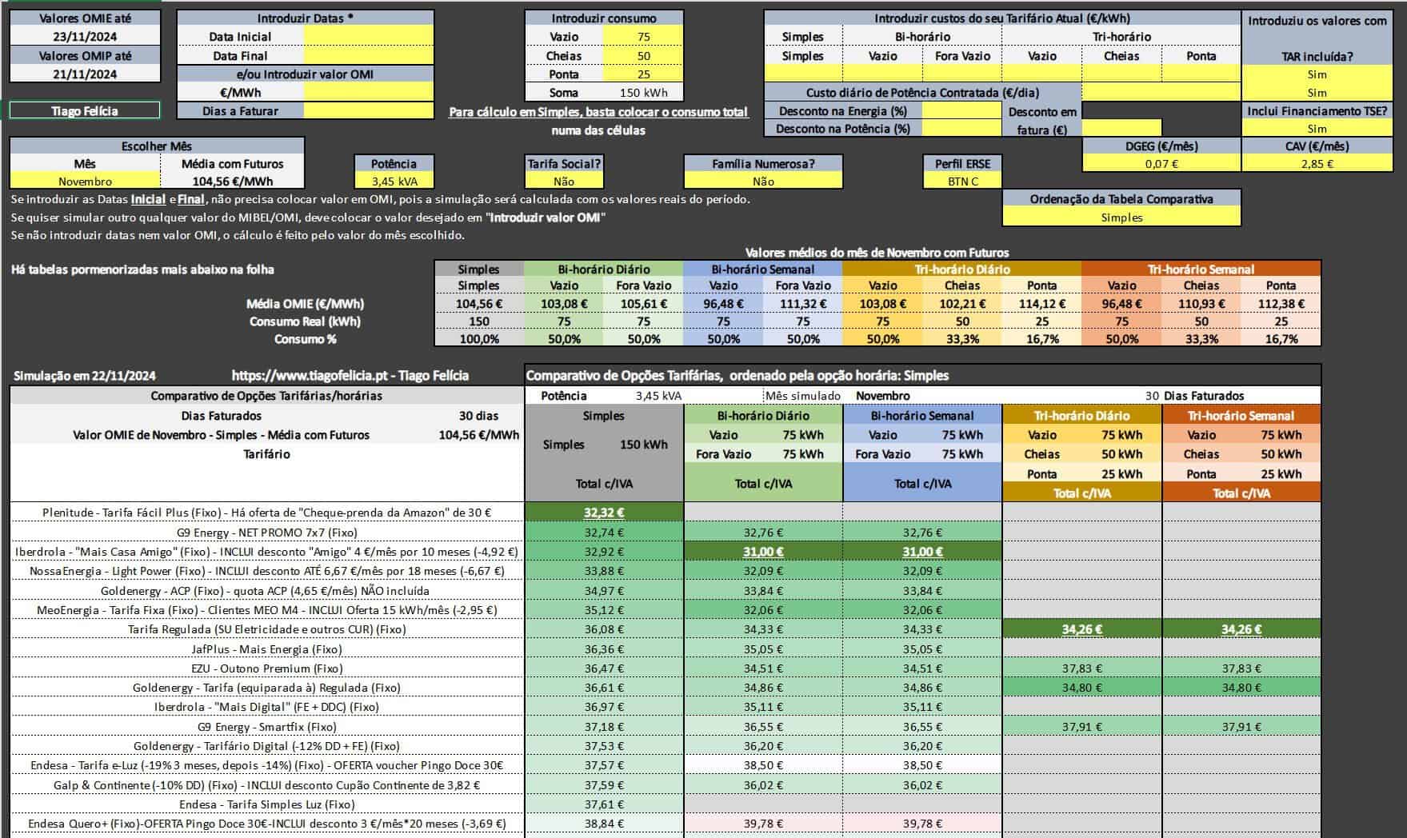
Task: Select Iberdrola Mais Digital row label
Action: click(x=267, y=707)
